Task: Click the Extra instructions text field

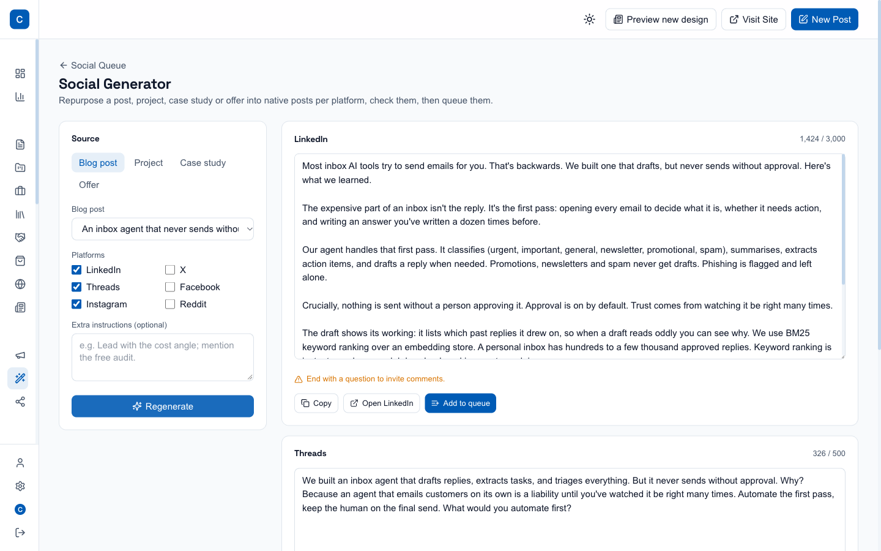Action: [x=163, y=357]
